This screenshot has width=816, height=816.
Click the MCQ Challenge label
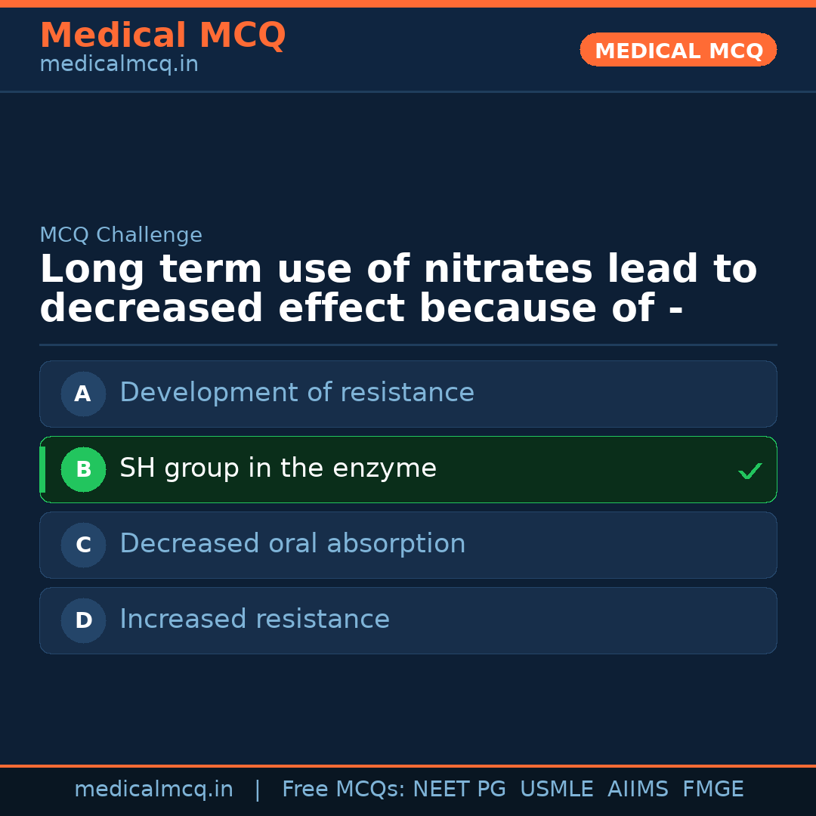tap(121, 235)
